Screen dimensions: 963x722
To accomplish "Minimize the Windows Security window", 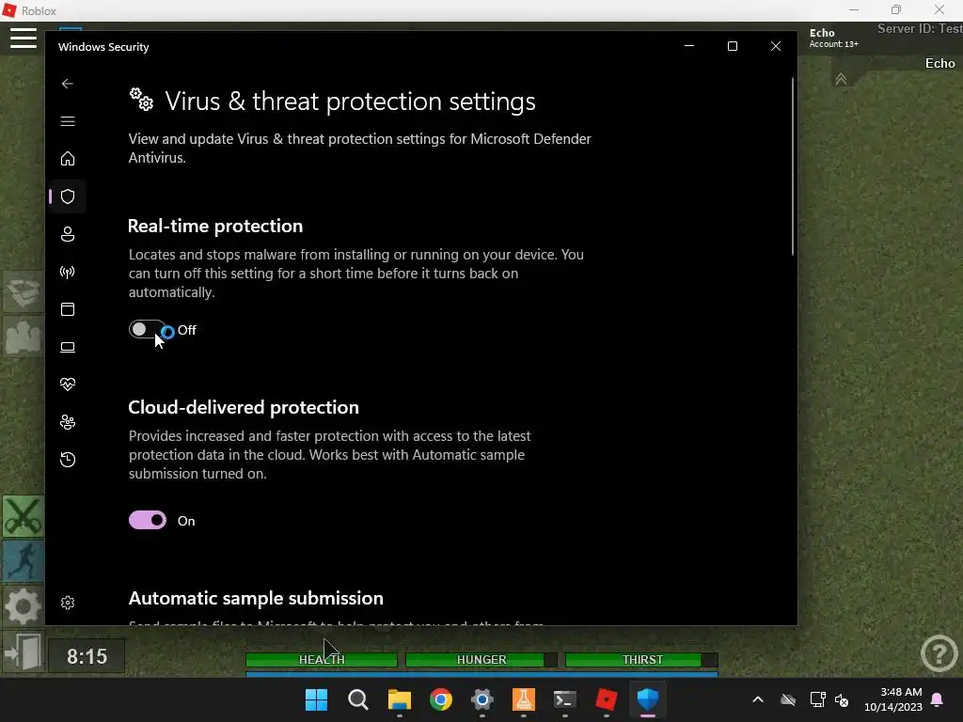I will tap(689, 46).
